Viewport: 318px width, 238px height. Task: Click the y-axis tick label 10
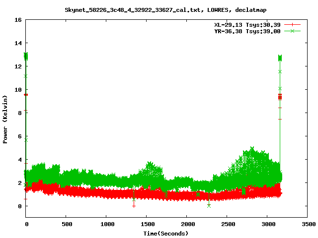18,90
